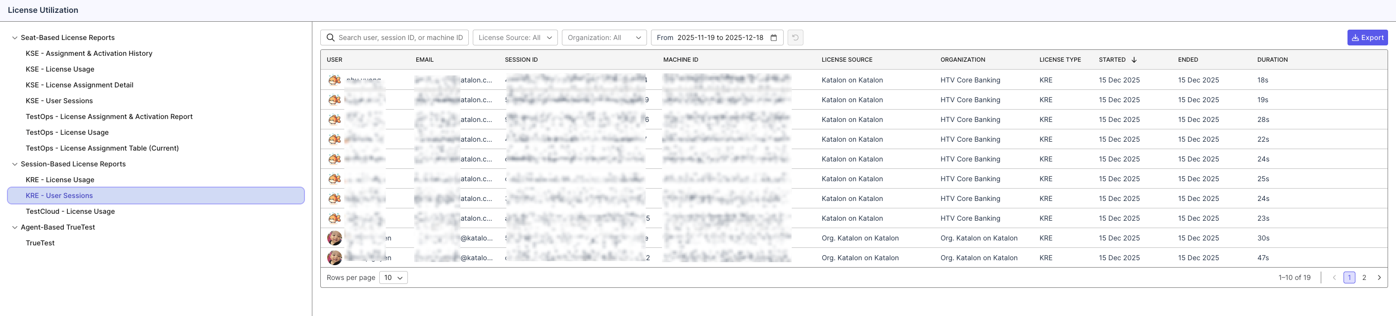This screenshot has width=1396, height=316.
Task: Open KSE - User Sessions report
Action: (x=59, y=101)
